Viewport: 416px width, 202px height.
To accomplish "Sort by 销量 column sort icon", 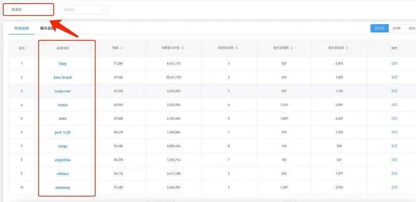I will click(x=121, y=48).
